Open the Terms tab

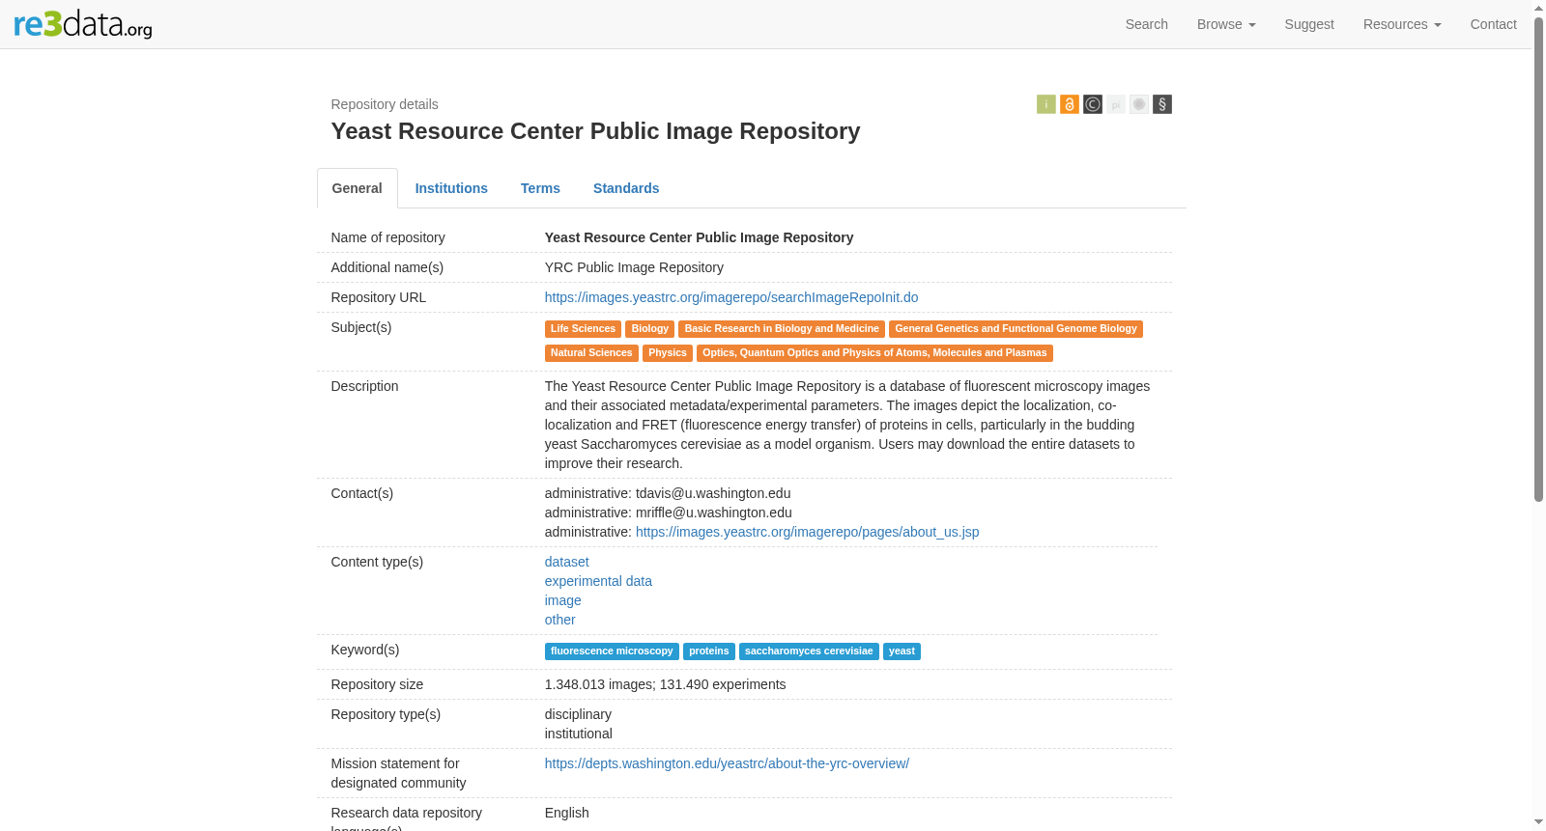pos(540,188)
